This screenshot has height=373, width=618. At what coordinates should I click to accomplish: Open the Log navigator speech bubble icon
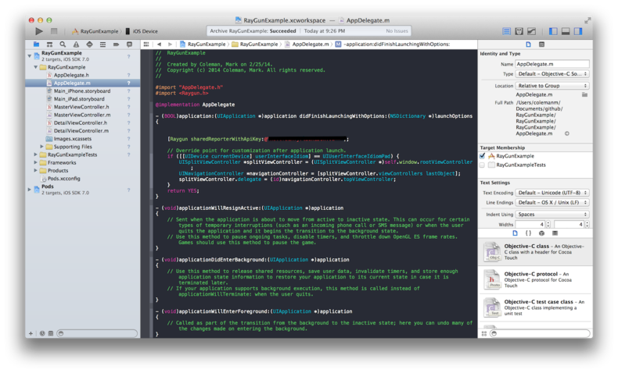coord(129,44)
